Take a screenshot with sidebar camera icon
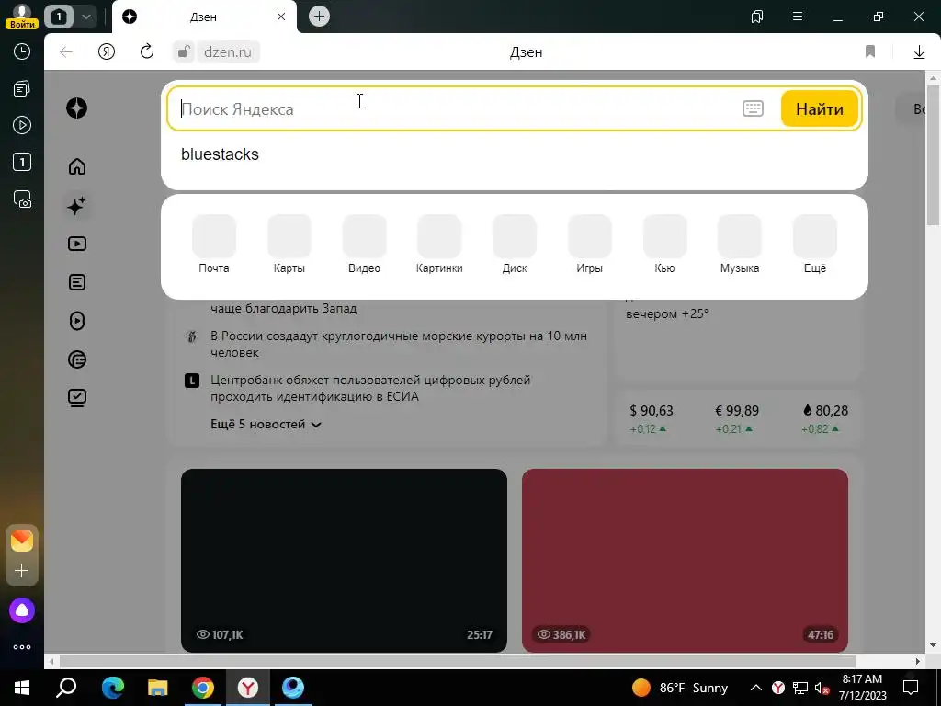This screenshot has height=706, width=941. pyautogui.click(x=22, y=199)
